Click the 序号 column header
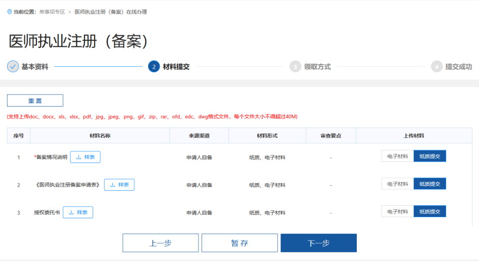This screenshot has height=261, width=479. point(18,135)
